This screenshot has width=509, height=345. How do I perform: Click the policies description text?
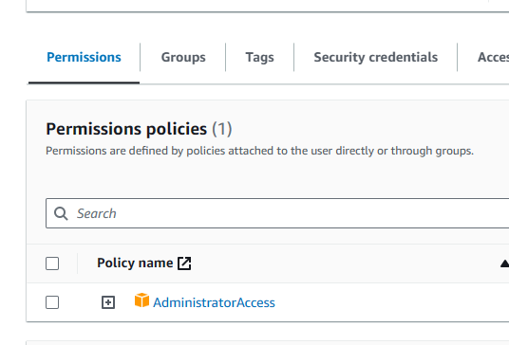[259, 151]
